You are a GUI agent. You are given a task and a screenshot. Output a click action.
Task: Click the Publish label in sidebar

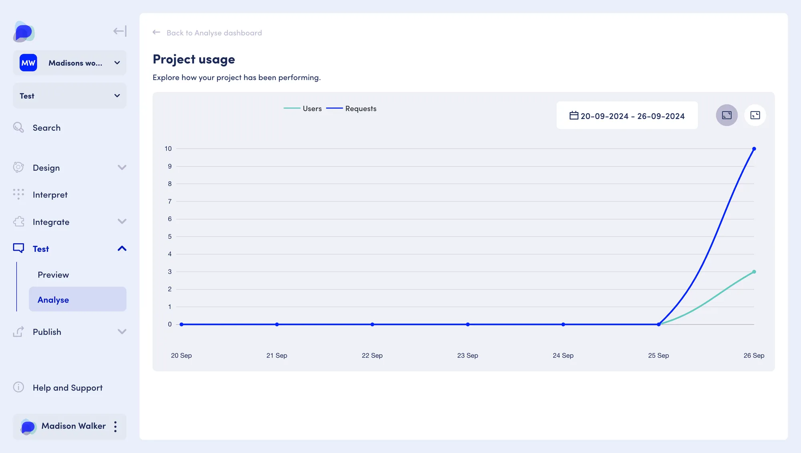point(47,332)
